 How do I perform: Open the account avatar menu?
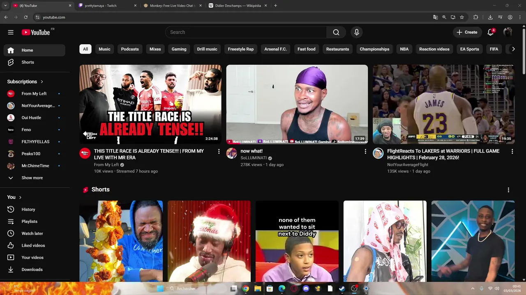point(508,32)
